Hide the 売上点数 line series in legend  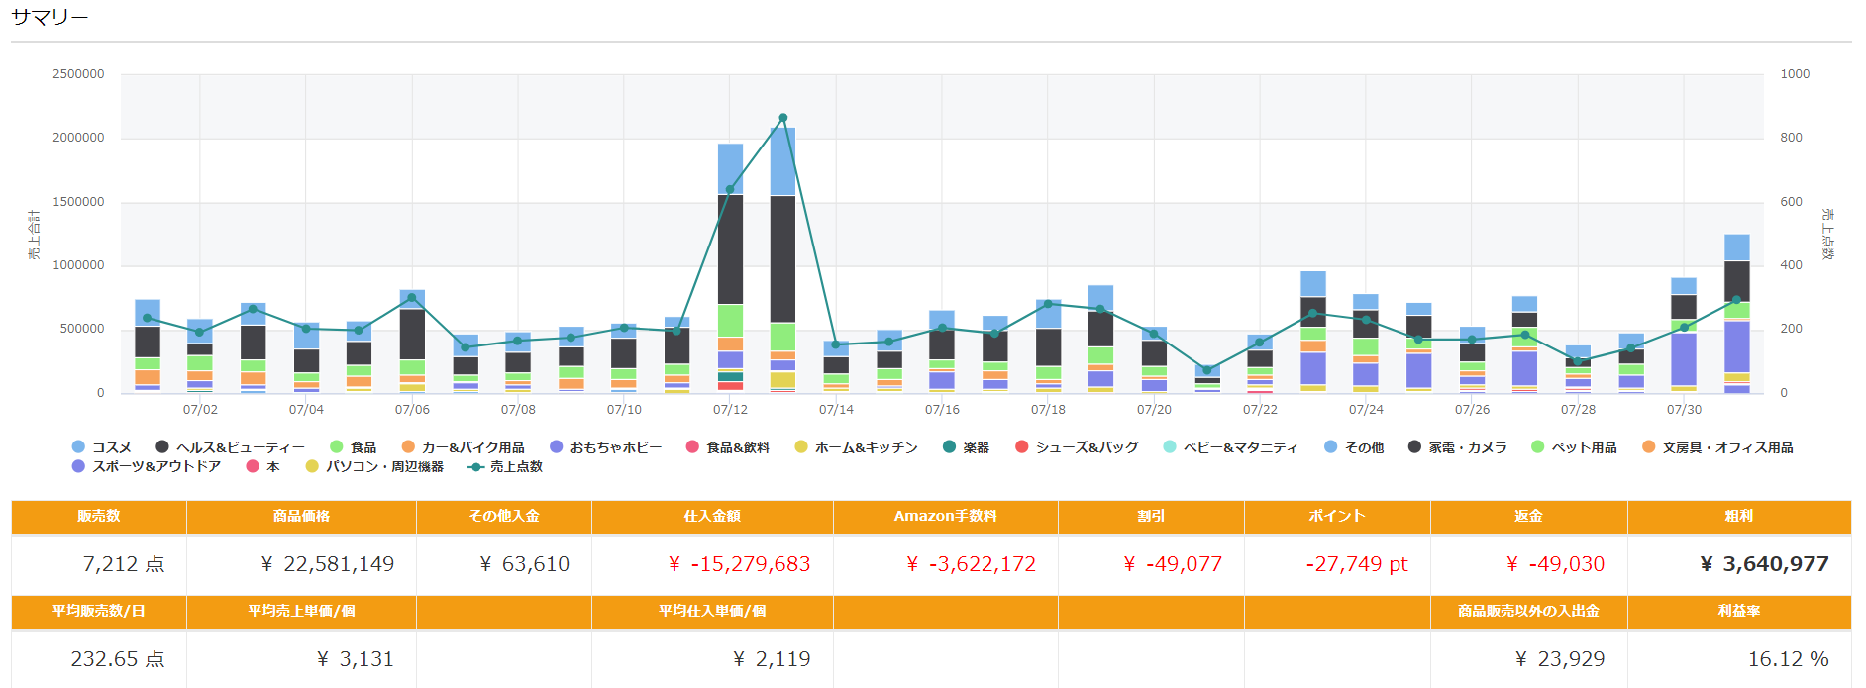tap(506, 466)
